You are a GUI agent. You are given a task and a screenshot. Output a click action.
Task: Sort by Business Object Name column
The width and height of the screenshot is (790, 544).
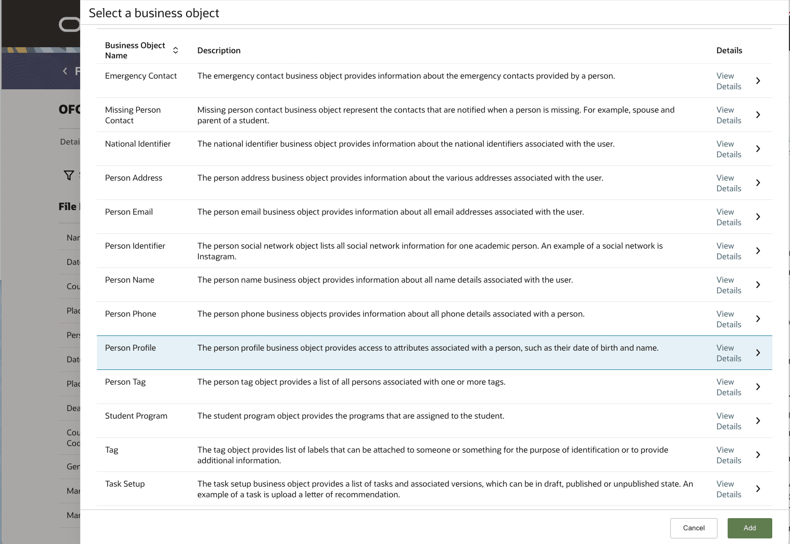pos(175,50)
